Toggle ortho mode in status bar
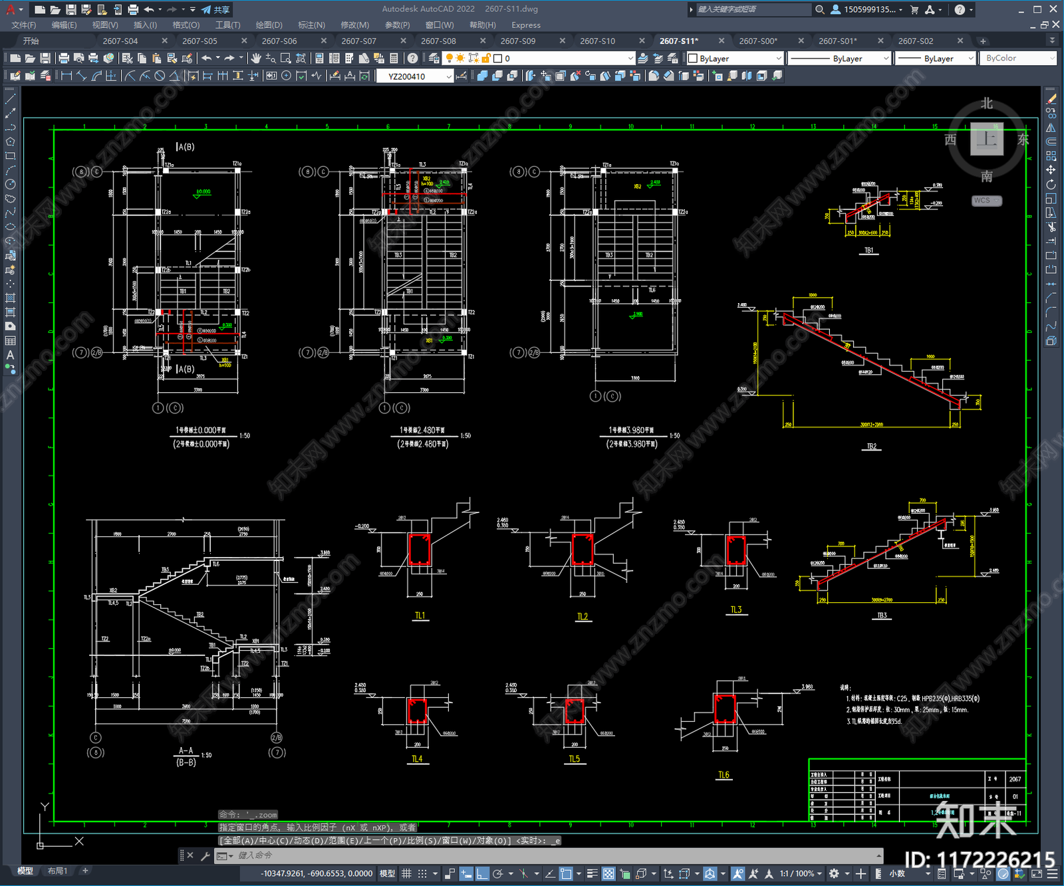Image resolution: width=1064 pixels, height=886 pixels. click(x=482, y=873)
